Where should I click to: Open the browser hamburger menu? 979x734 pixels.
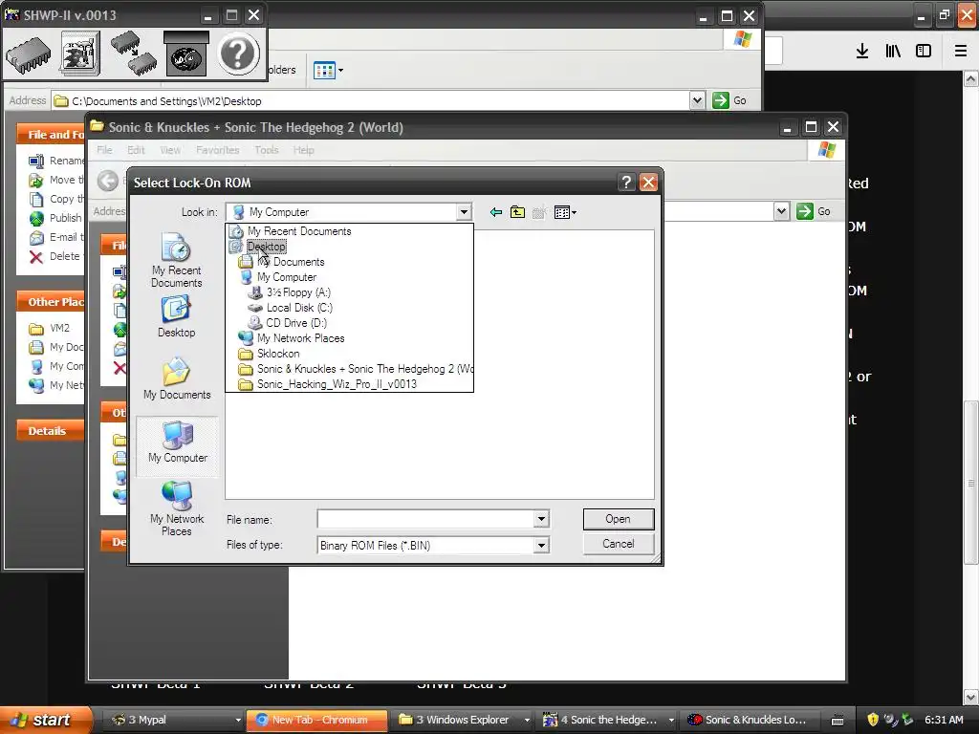coord(961,52)
